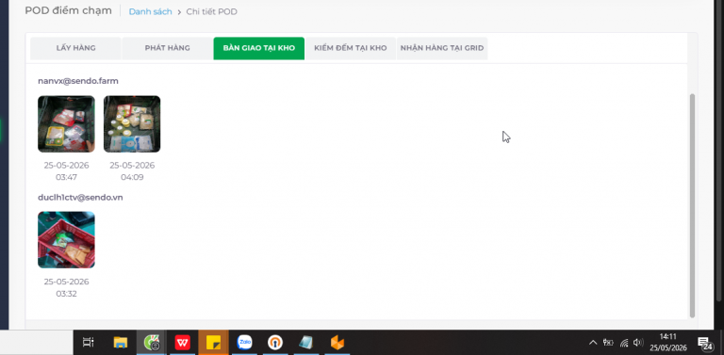Open the blue notepad-like taskbar app
This screenshot has height=355, width=724.
[x=305, y=343]
